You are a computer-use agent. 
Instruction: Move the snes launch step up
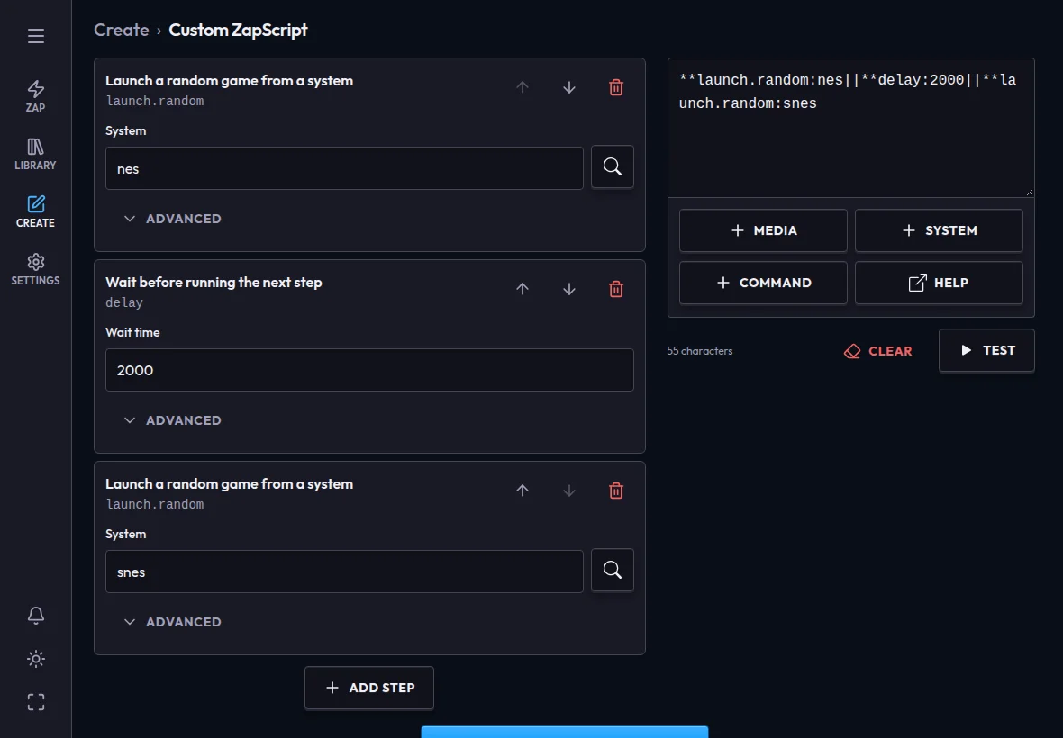522,490
